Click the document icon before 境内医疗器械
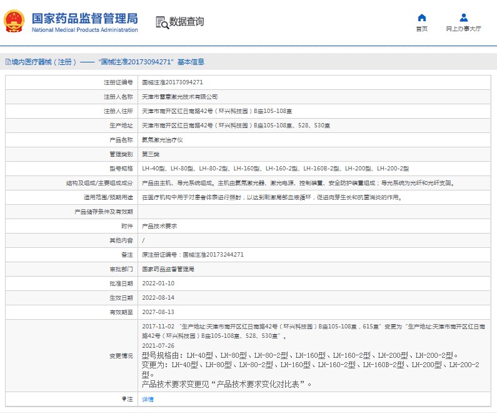Screen dimensions: 497x414 [x=8, y=62]
